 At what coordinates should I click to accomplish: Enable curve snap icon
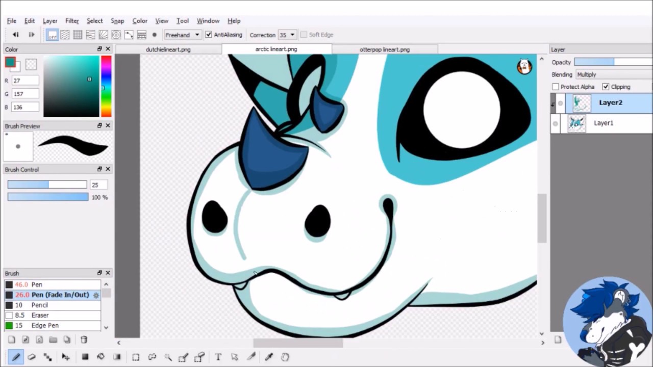coord(129,35)
